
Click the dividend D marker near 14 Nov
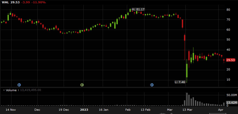pos(19,85)
